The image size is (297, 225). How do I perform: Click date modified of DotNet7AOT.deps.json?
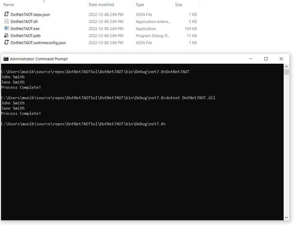[106, 15]
